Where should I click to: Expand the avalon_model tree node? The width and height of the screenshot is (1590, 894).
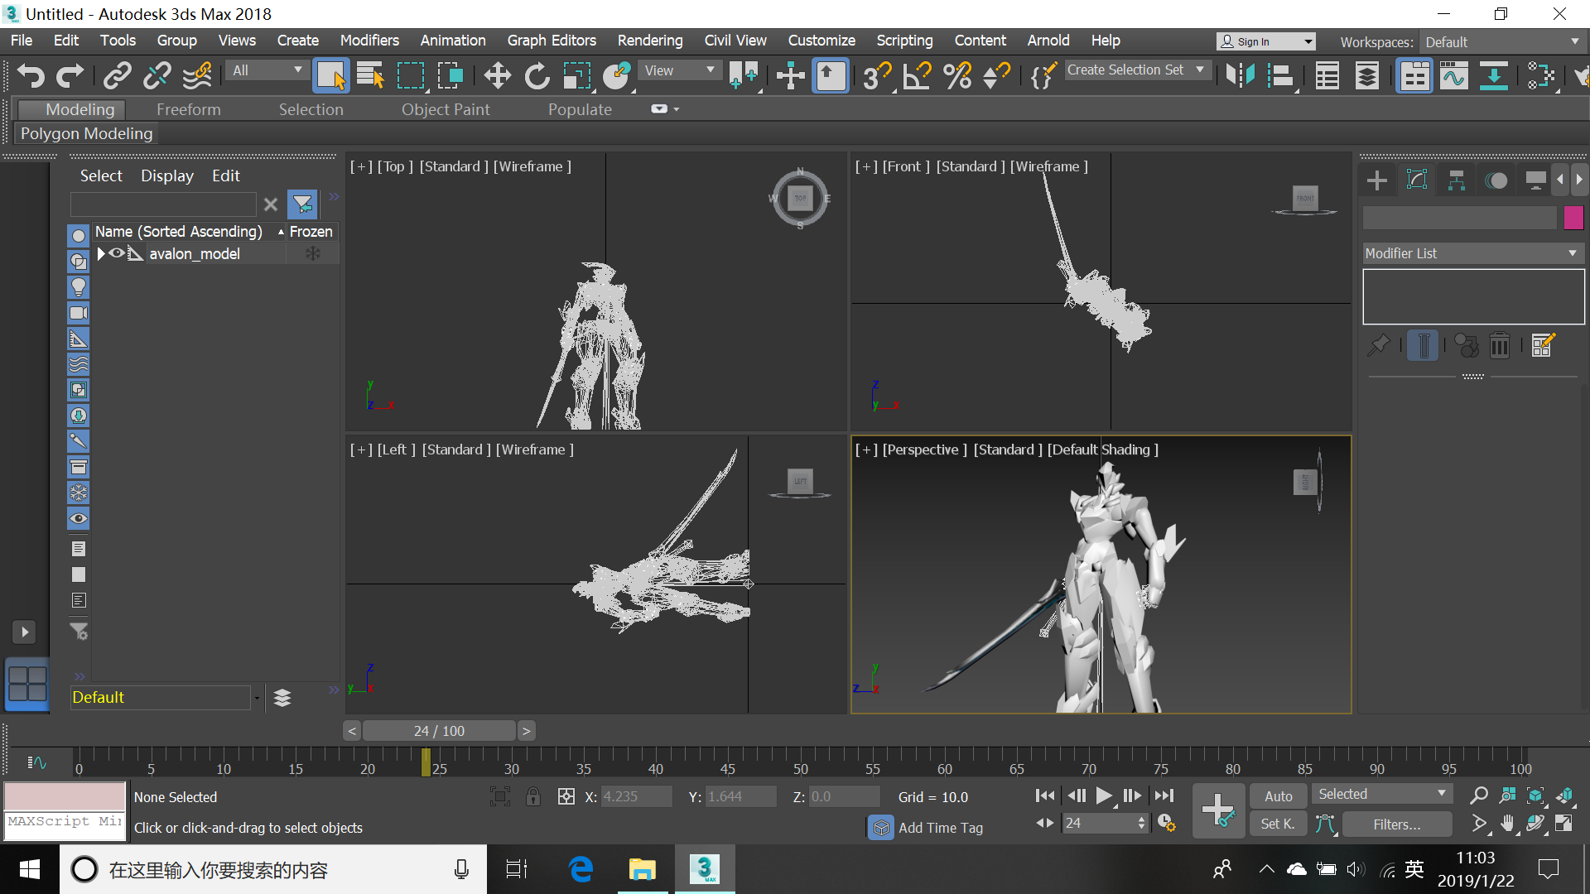point(101,254)
